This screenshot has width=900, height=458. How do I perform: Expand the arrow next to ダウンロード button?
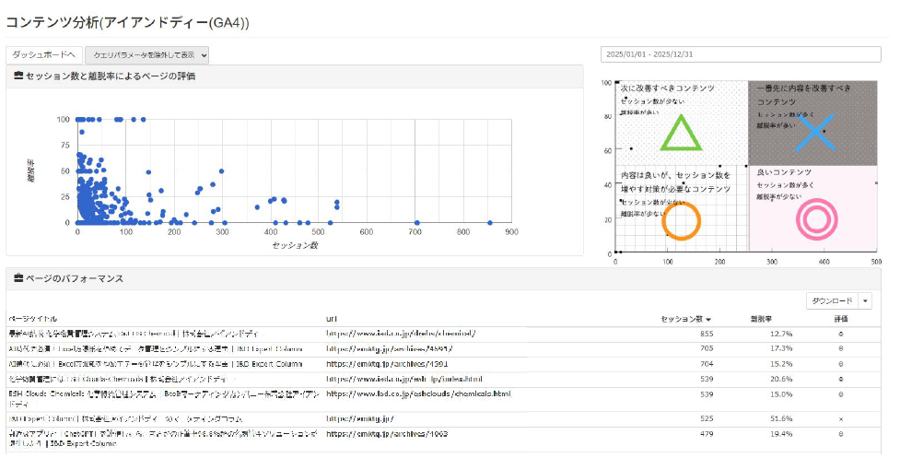865,301
